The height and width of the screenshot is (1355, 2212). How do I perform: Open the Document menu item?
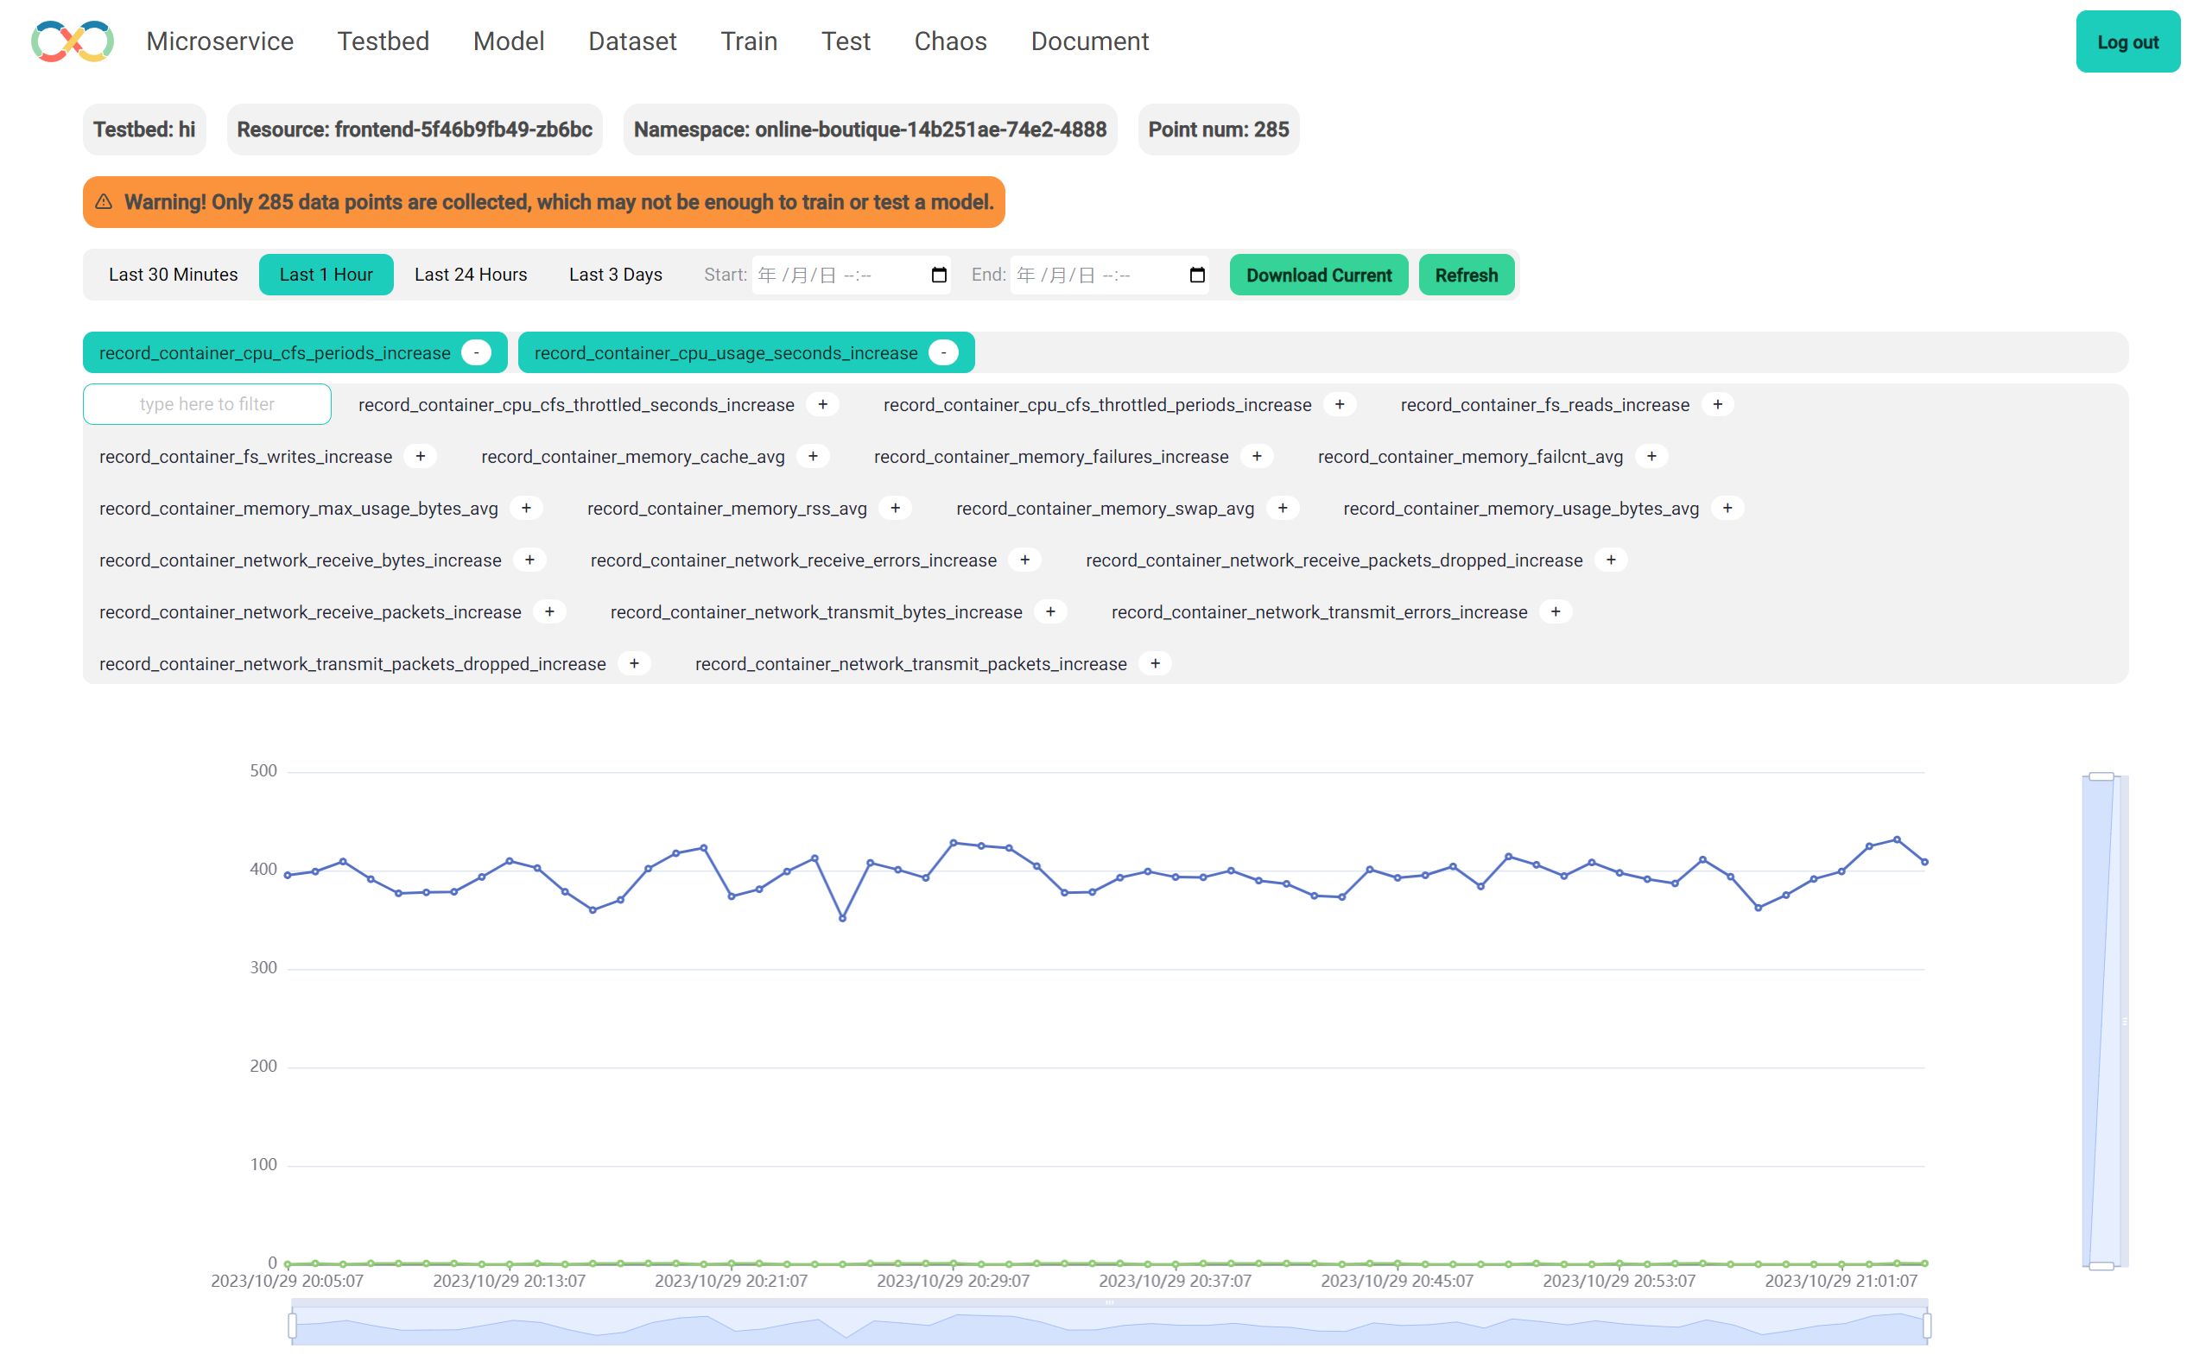coord(1090,41)
